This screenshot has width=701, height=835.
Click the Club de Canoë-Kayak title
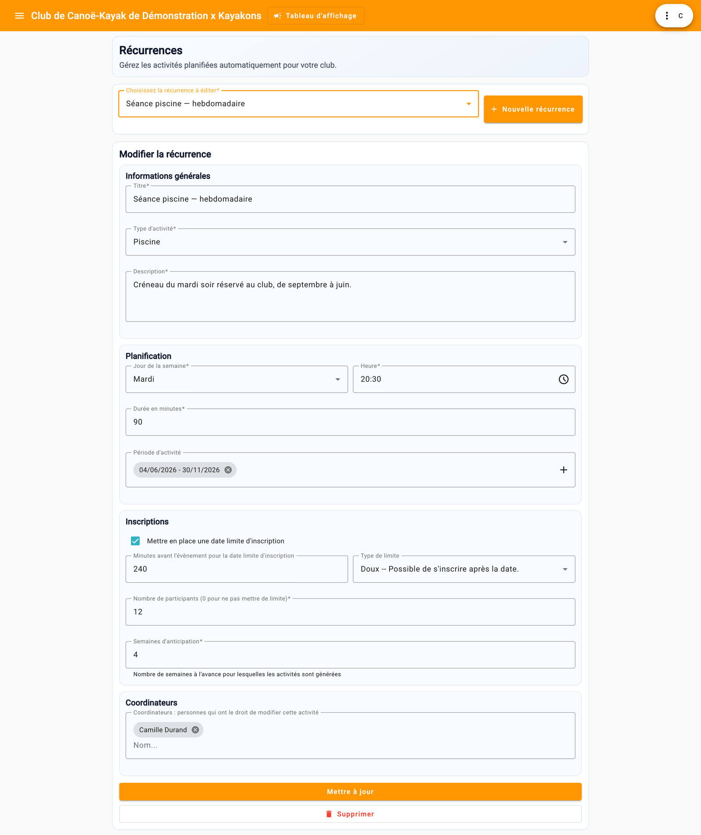click(x=146, y=16)
